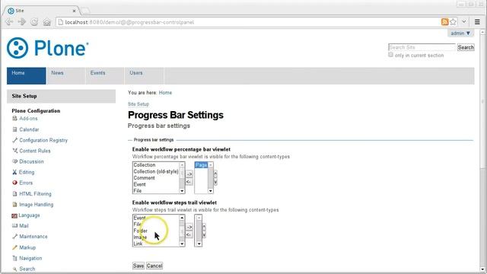Click the Maintenance icon
This screenshot has width=487, height=274.
(14, 237)
